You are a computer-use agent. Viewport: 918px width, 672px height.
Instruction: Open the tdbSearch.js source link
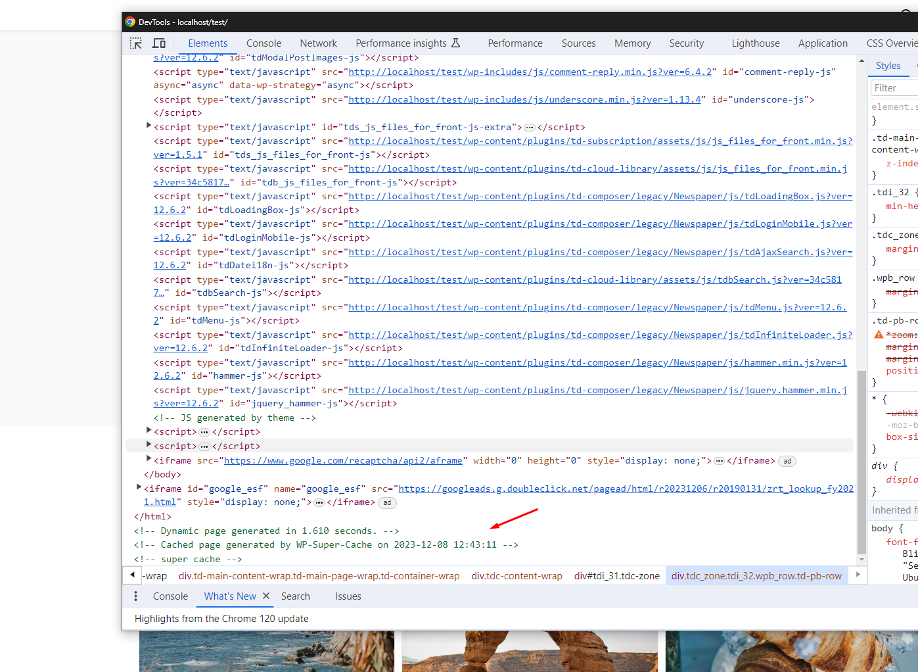[497, 286]
